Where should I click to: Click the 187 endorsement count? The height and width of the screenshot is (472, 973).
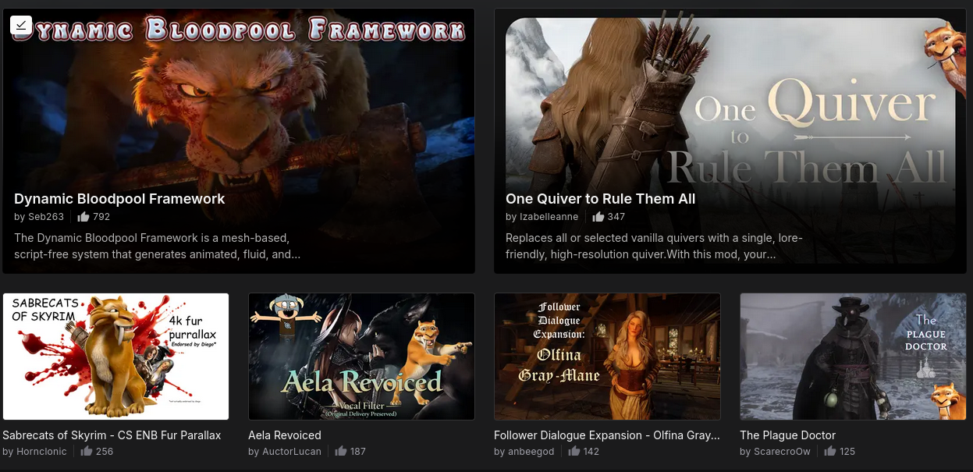[358, 452]
